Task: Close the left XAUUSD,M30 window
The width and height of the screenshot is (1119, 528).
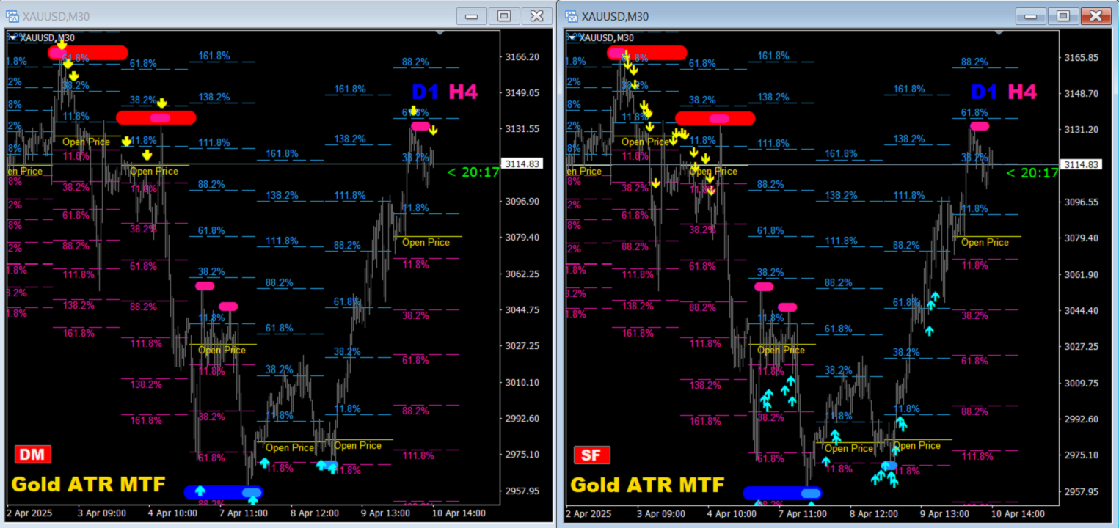Action: (536, 16)
